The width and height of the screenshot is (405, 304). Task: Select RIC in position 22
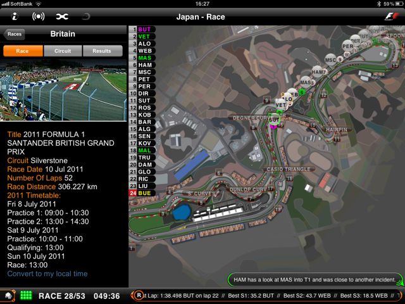tap(142, 179)
